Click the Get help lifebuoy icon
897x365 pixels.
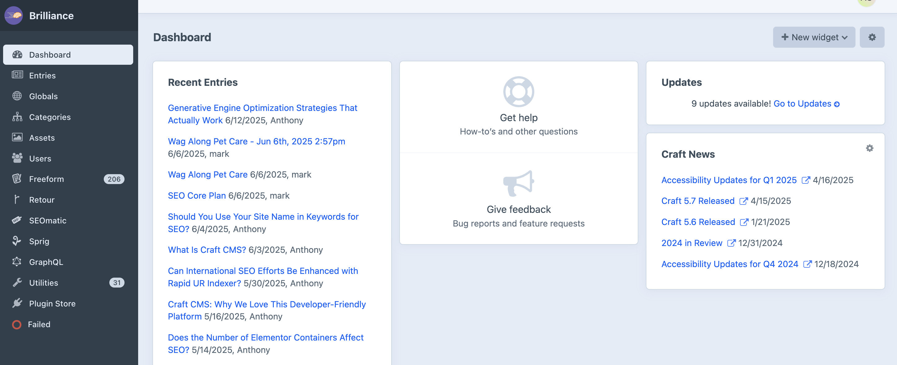click(519, 92)
